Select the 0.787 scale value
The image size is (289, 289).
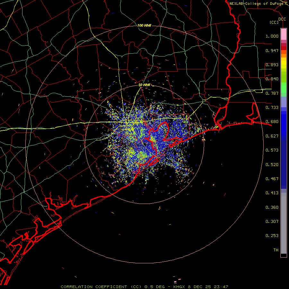tap(272, 93)
